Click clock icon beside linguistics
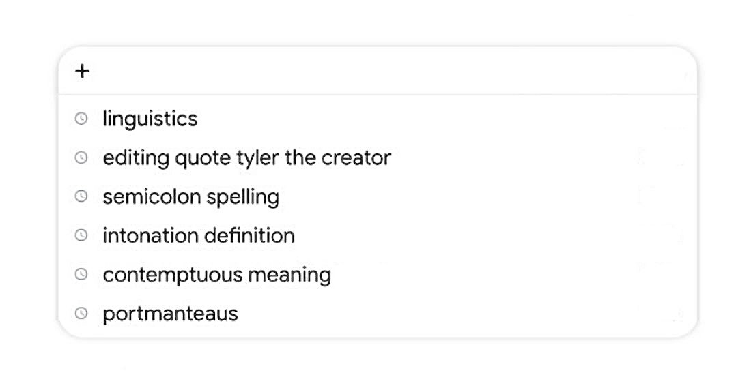The width and height of the screenshot is (736, 375). click(81, 118)
